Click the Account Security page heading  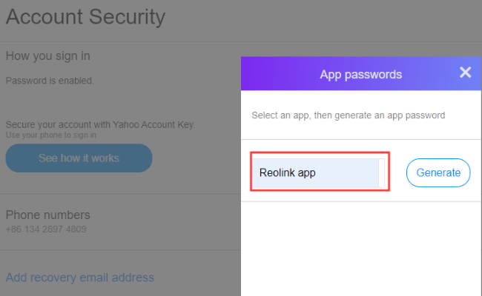(x=85, y=16)
